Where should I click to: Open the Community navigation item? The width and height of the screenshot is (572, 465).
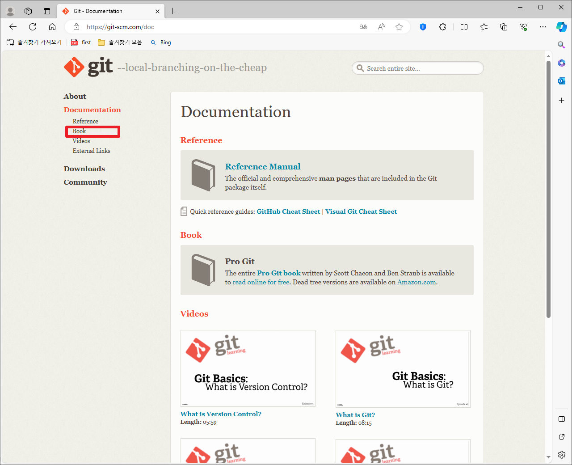coord(85,182)
